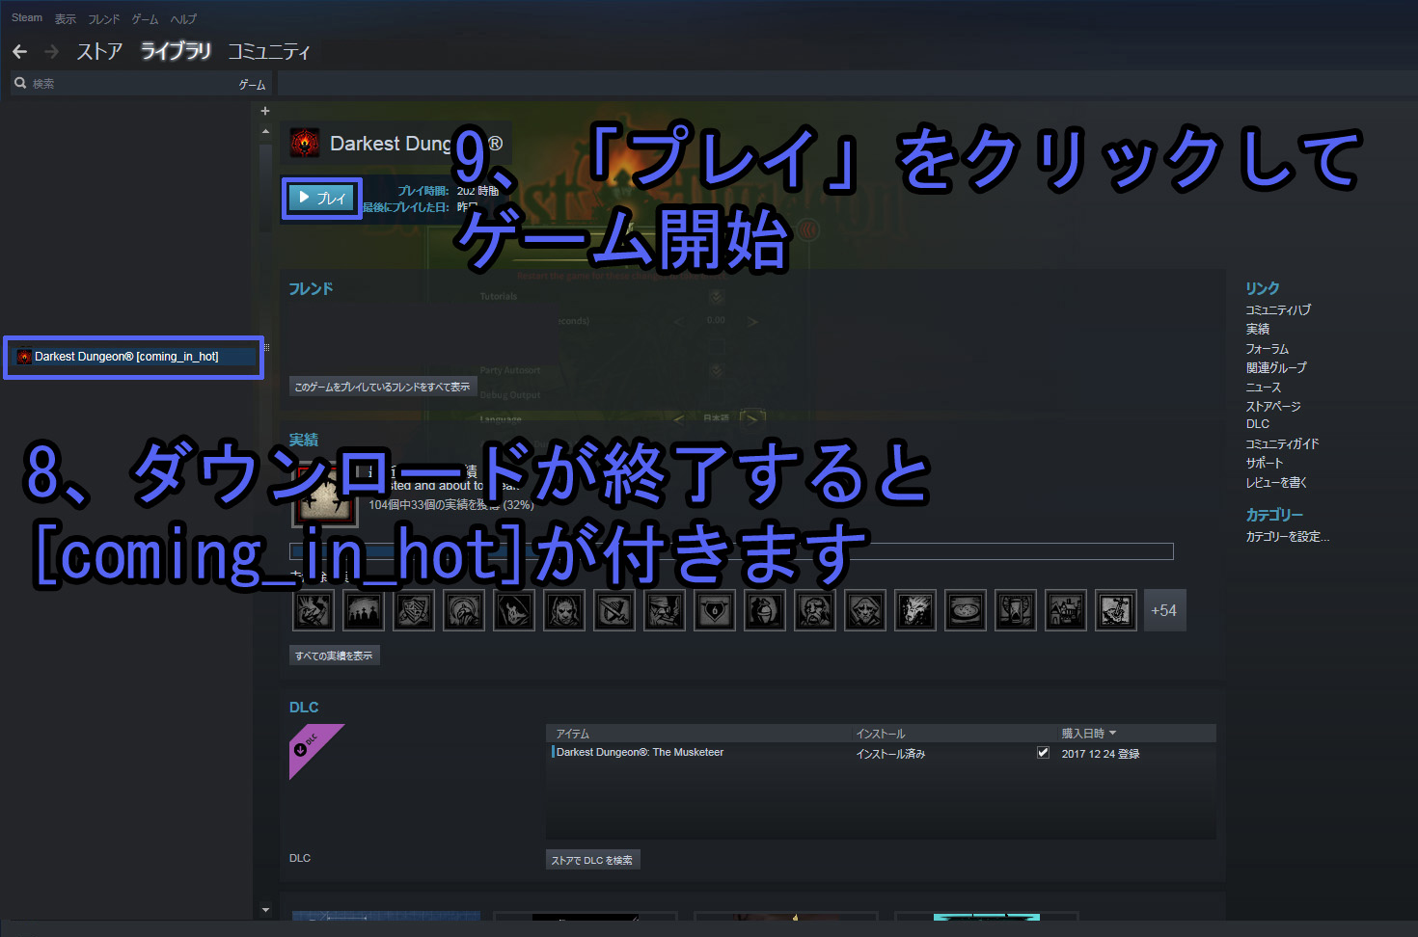Screen dimensions: 1418x937
Task: Uncheck the Musketeer DLC install checkbox
Action: tap(1043, 753)
